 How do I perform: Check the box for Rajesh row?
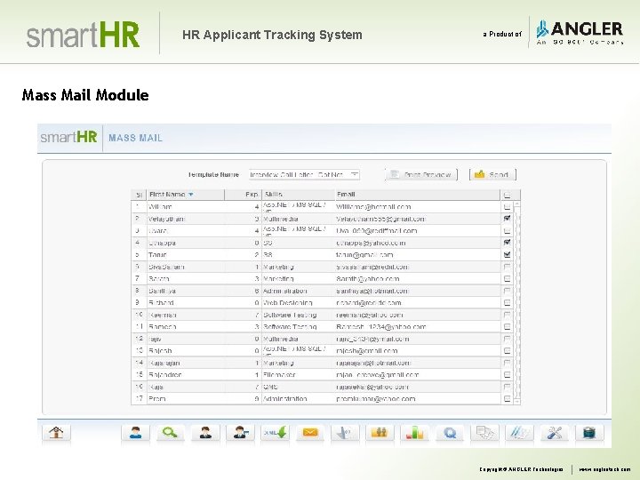point(507,350)
